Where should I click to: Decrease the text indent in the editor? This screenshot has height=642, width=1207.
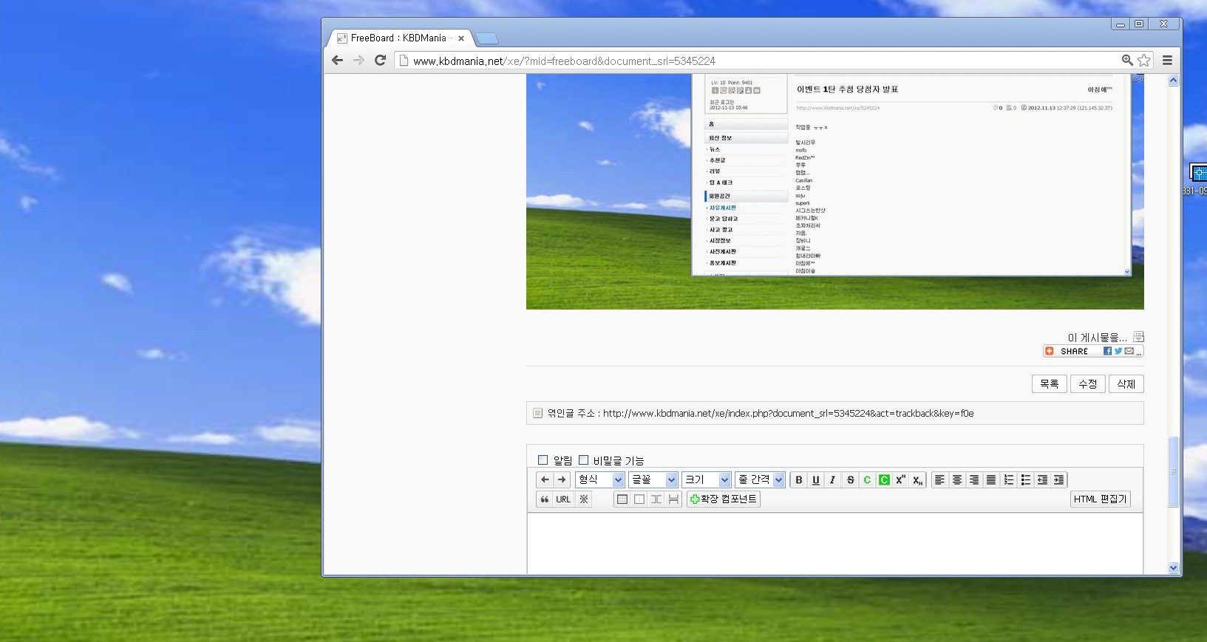click(1042, 480)
